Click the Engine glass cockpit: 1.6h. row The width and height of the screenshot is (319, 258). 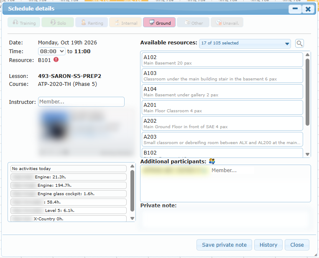69,193
